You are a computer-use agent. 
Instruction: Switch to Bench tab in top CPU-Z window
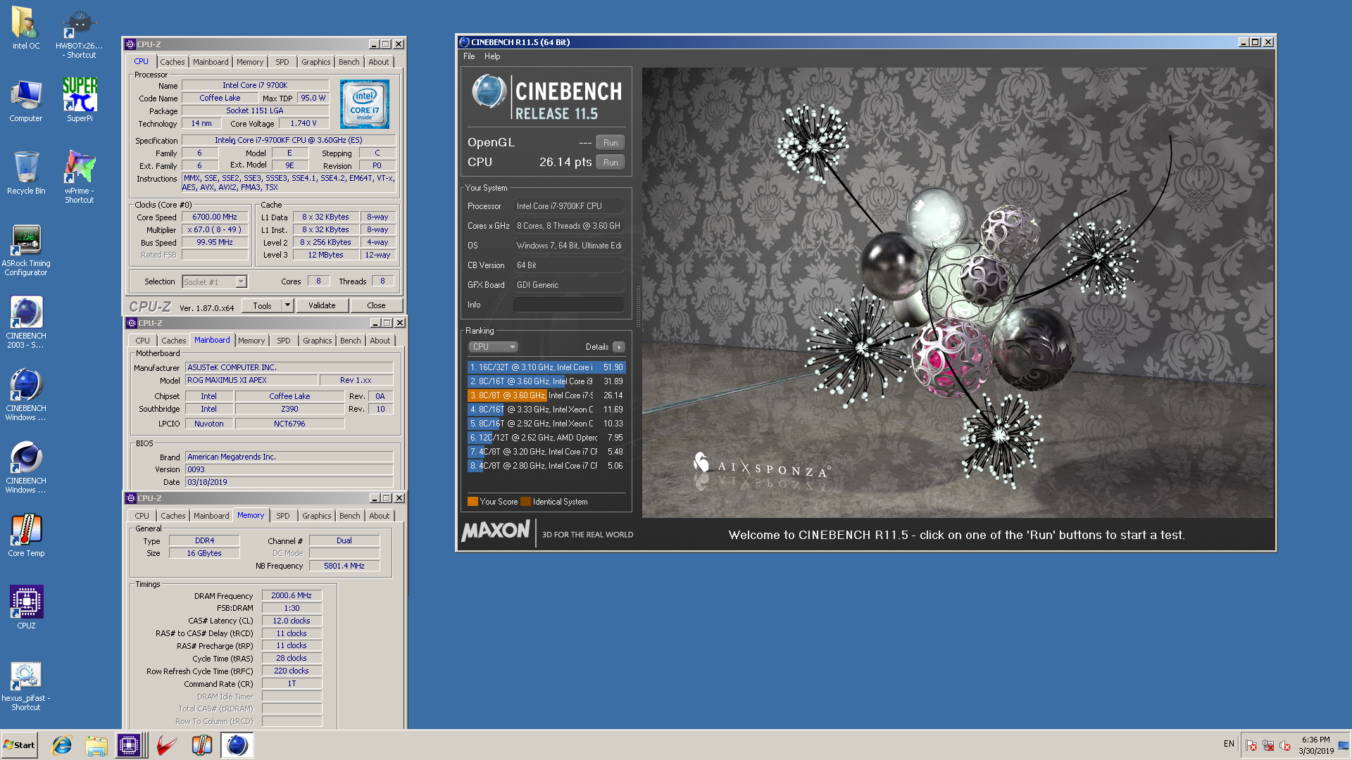(x=349, y=62)
